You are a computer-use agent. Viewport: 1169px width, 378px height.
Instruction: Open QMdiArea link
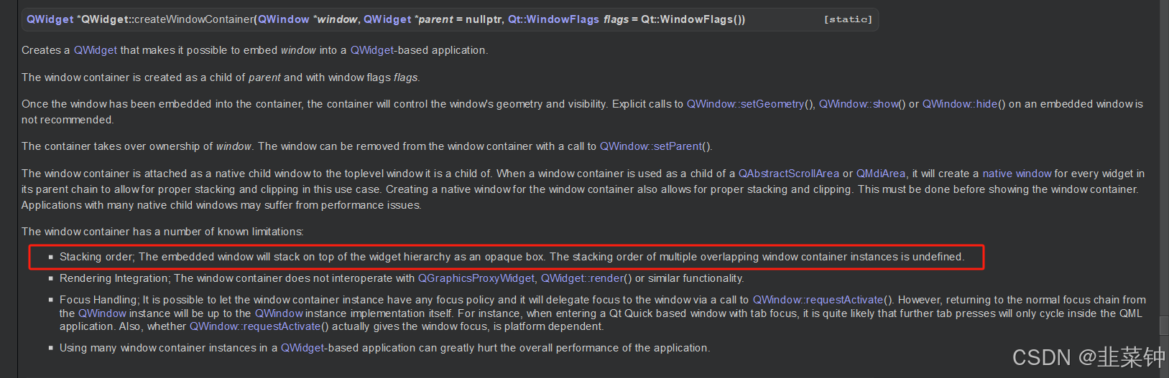click(x=881, y=174)
